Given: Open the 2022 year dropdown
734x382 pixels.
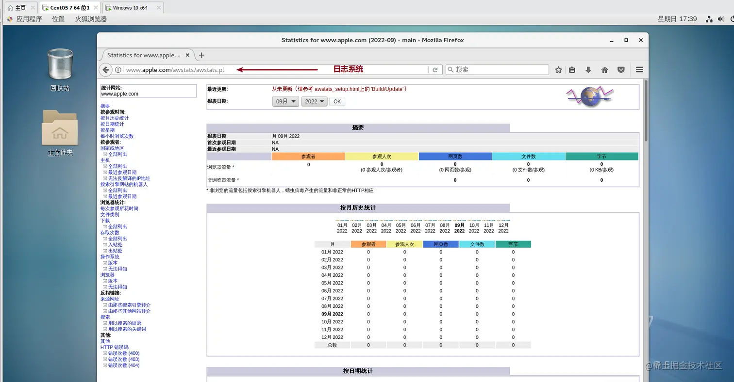Looking at the screenshot, I should 315,102.
